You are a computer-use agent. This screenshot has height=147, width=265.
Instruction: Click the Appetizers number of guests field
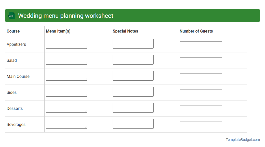coord(201,44)
